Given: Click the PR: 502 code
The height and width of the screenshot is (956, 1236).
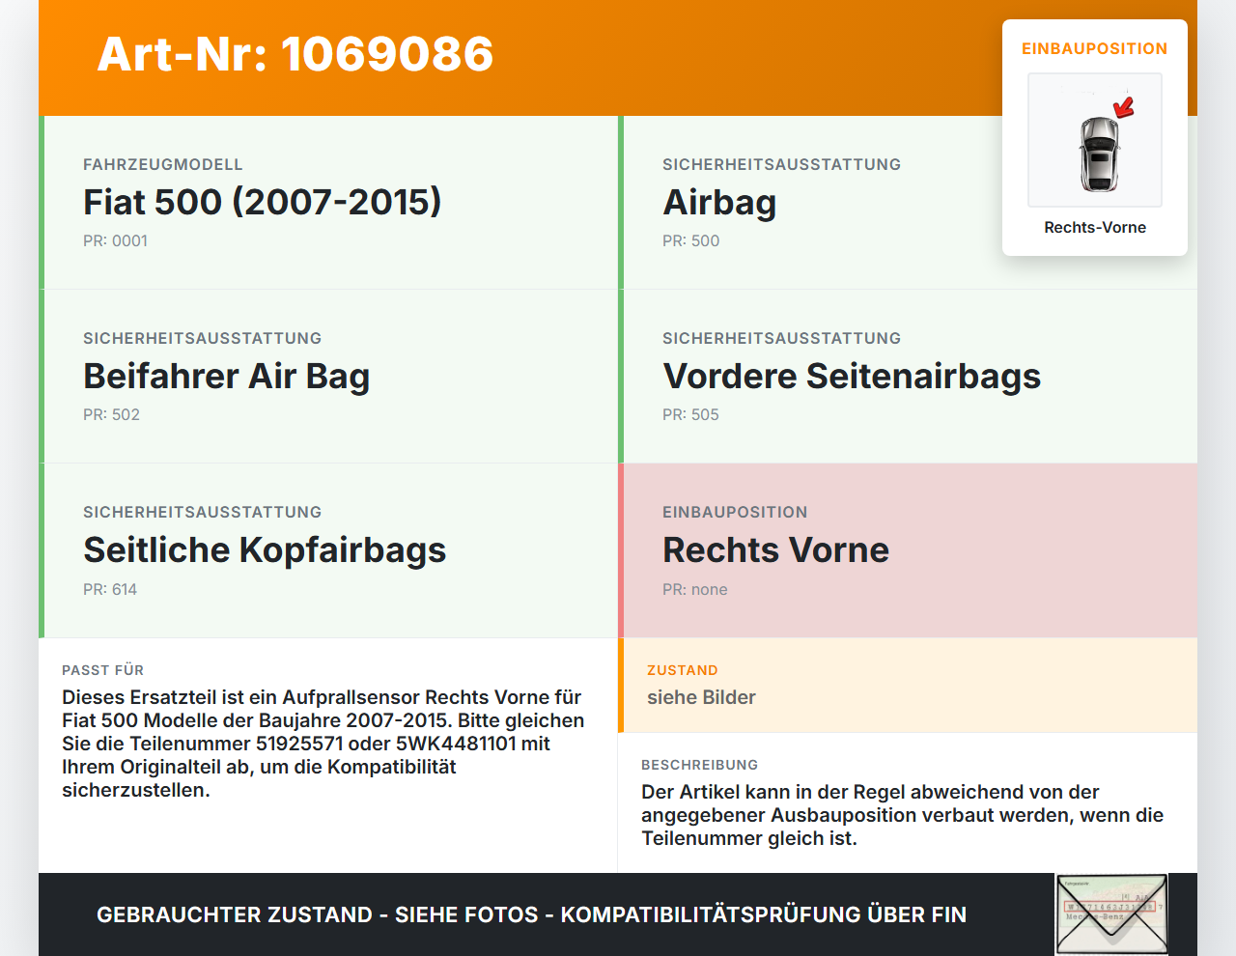Looking at the screenshot, I should pos(111,415).
